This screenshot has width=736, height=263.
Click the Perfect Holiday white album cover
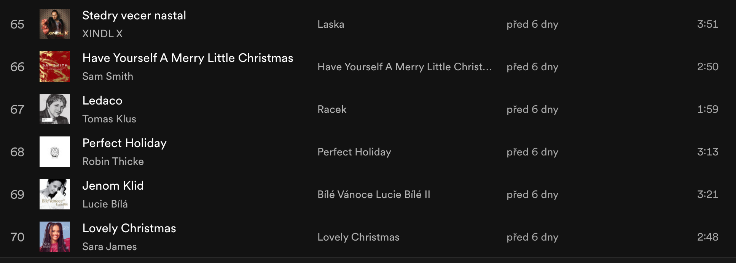55,152
